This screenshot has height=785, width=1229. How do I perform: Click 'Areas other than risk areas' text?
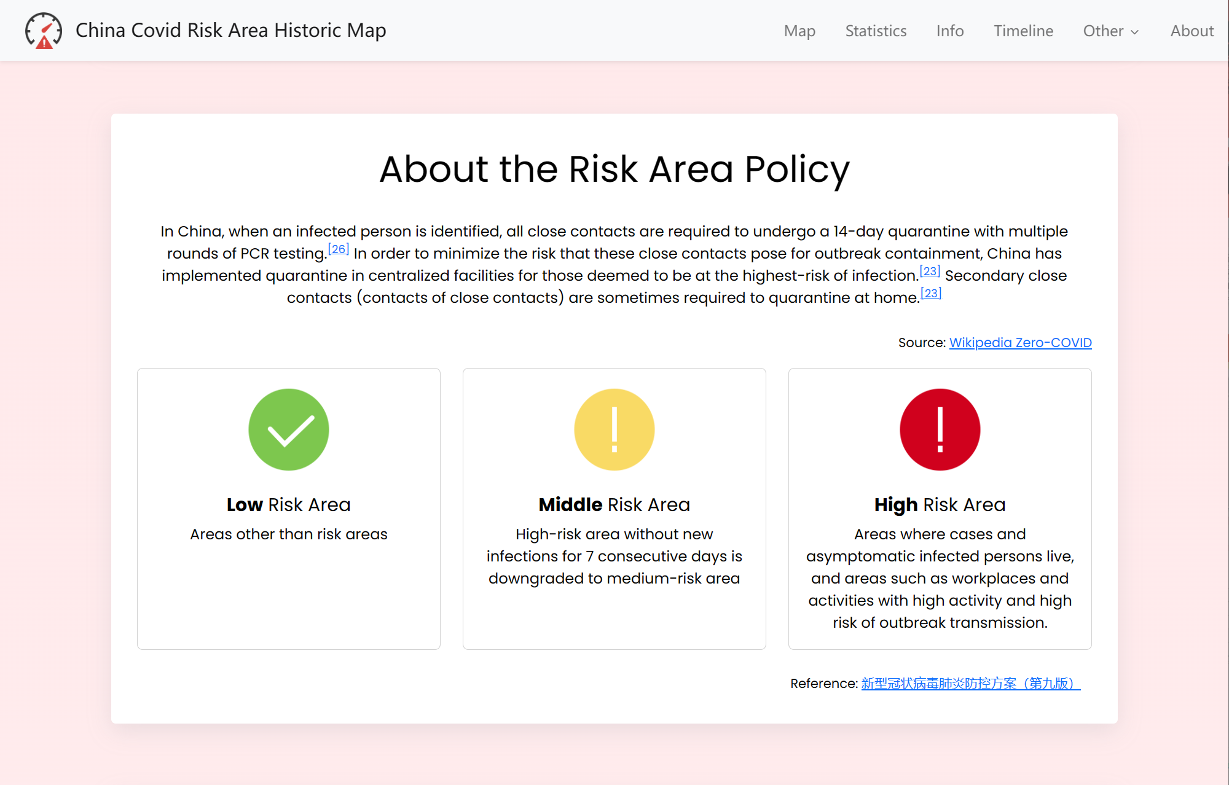(x=289, y=534)
